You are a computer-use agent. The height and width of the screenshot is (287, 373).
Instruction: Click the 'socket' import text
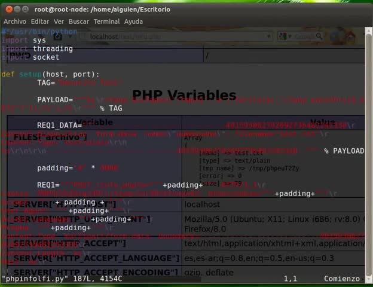pos(46,57)
